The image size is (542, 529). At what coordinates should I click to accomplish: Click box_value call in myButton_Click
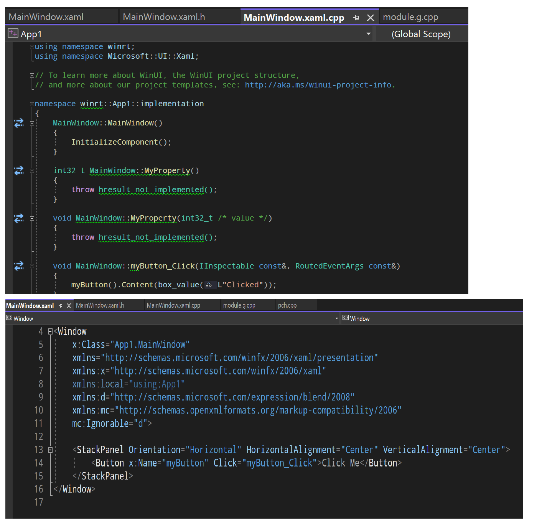(178, 285)
